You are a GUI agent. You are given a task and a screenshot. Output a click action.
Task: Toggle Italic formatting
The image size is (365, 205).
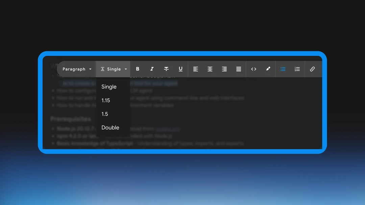[x=152, y=69]
